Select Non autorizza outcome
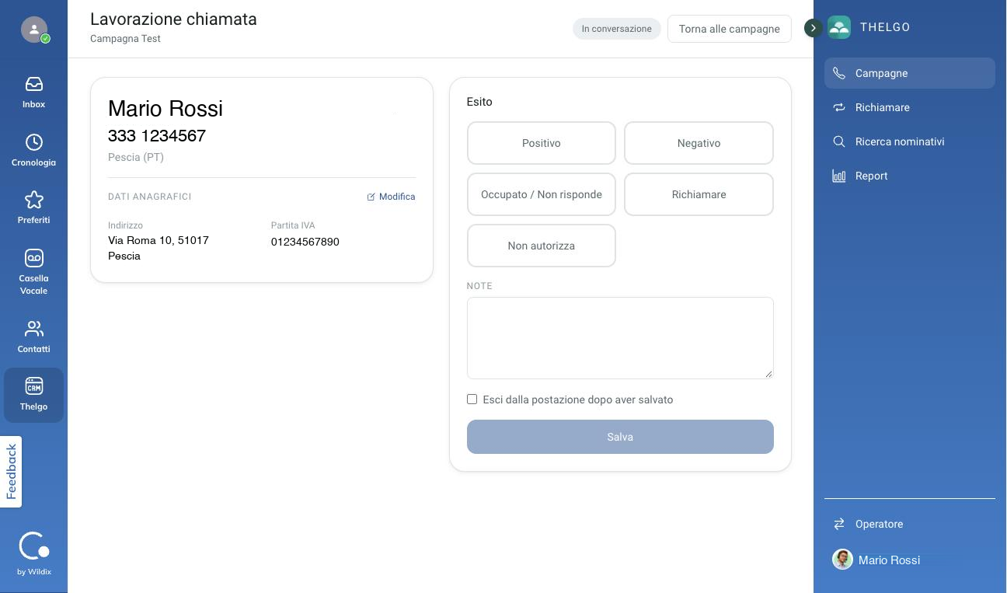The height and width of the screenshot is (593, 1007). [x=542, y=246]
